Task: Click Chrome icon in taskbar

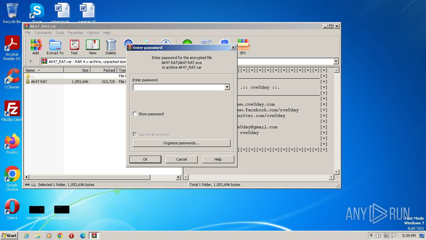Action: 60,236
